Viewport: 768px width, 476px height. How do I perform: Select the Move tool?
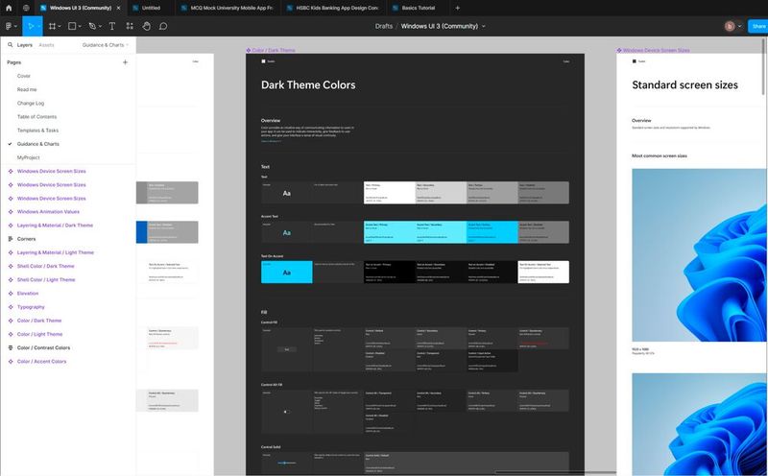click(x=31, y=26)
